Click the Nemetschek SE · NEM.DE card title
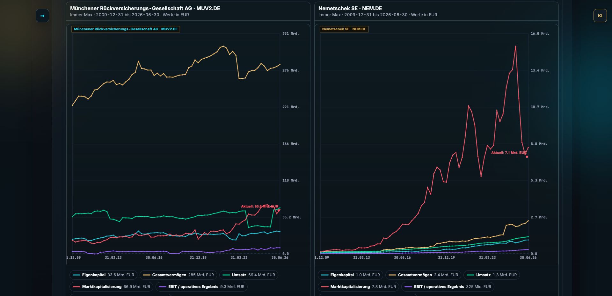This screenshot has width=612, height=296. 350,8
